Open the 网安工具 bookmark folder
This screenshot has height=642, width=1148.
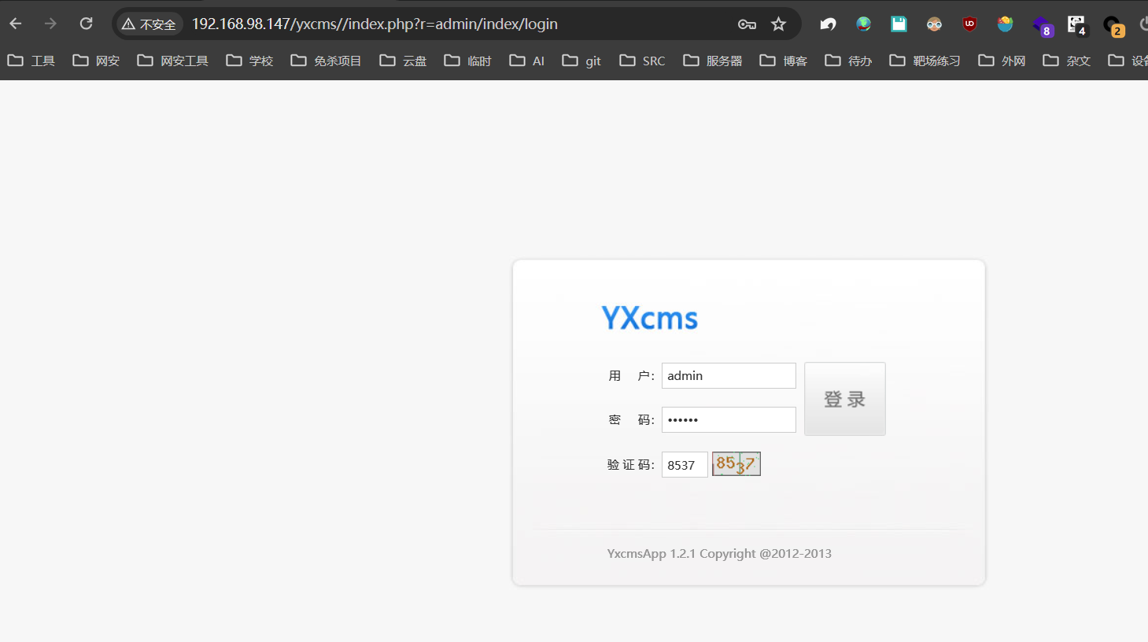click(x=172, y=61)
